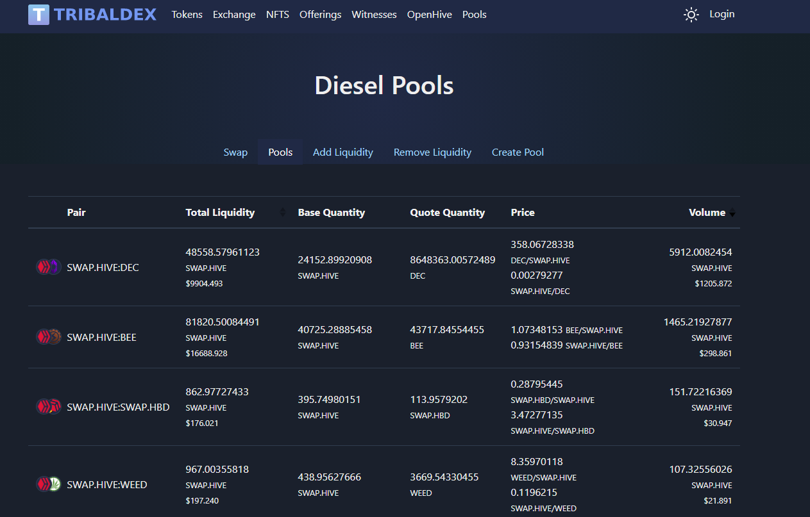Screen dimensions: 810x517
Task: Open the NFTS menu item
Action: 278,14
